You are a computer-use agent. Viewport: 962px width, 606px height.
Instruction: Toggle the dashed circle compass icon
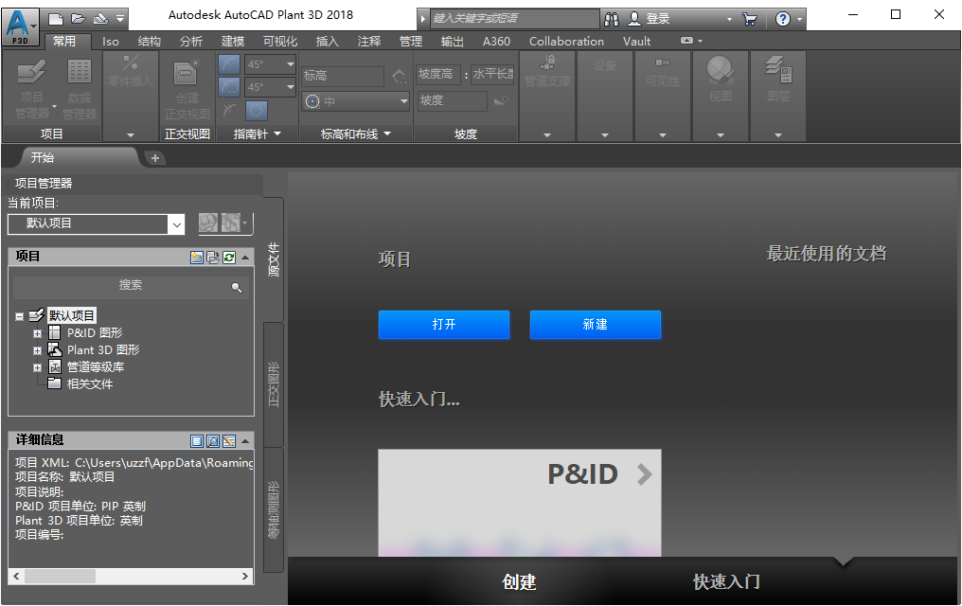(256, 111)
